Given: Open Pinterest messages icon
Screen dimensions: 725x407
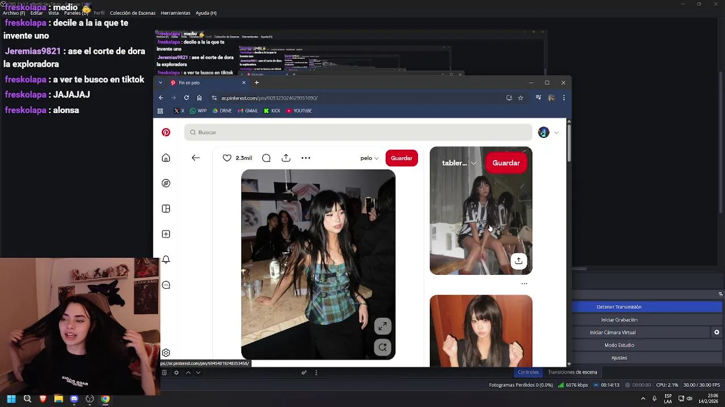Looking at the screenshot, I should point(166,285).
